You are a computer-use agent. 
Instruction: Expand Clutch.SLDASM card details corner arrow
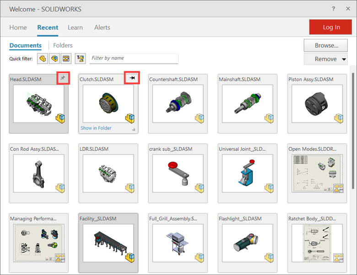click(x=134, y=129)
